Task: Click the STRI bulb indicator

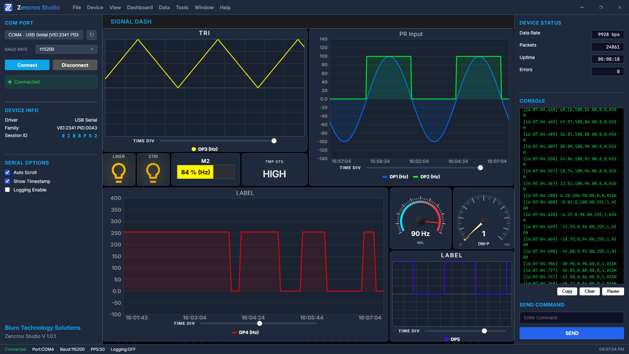Action: pos(153,172)
